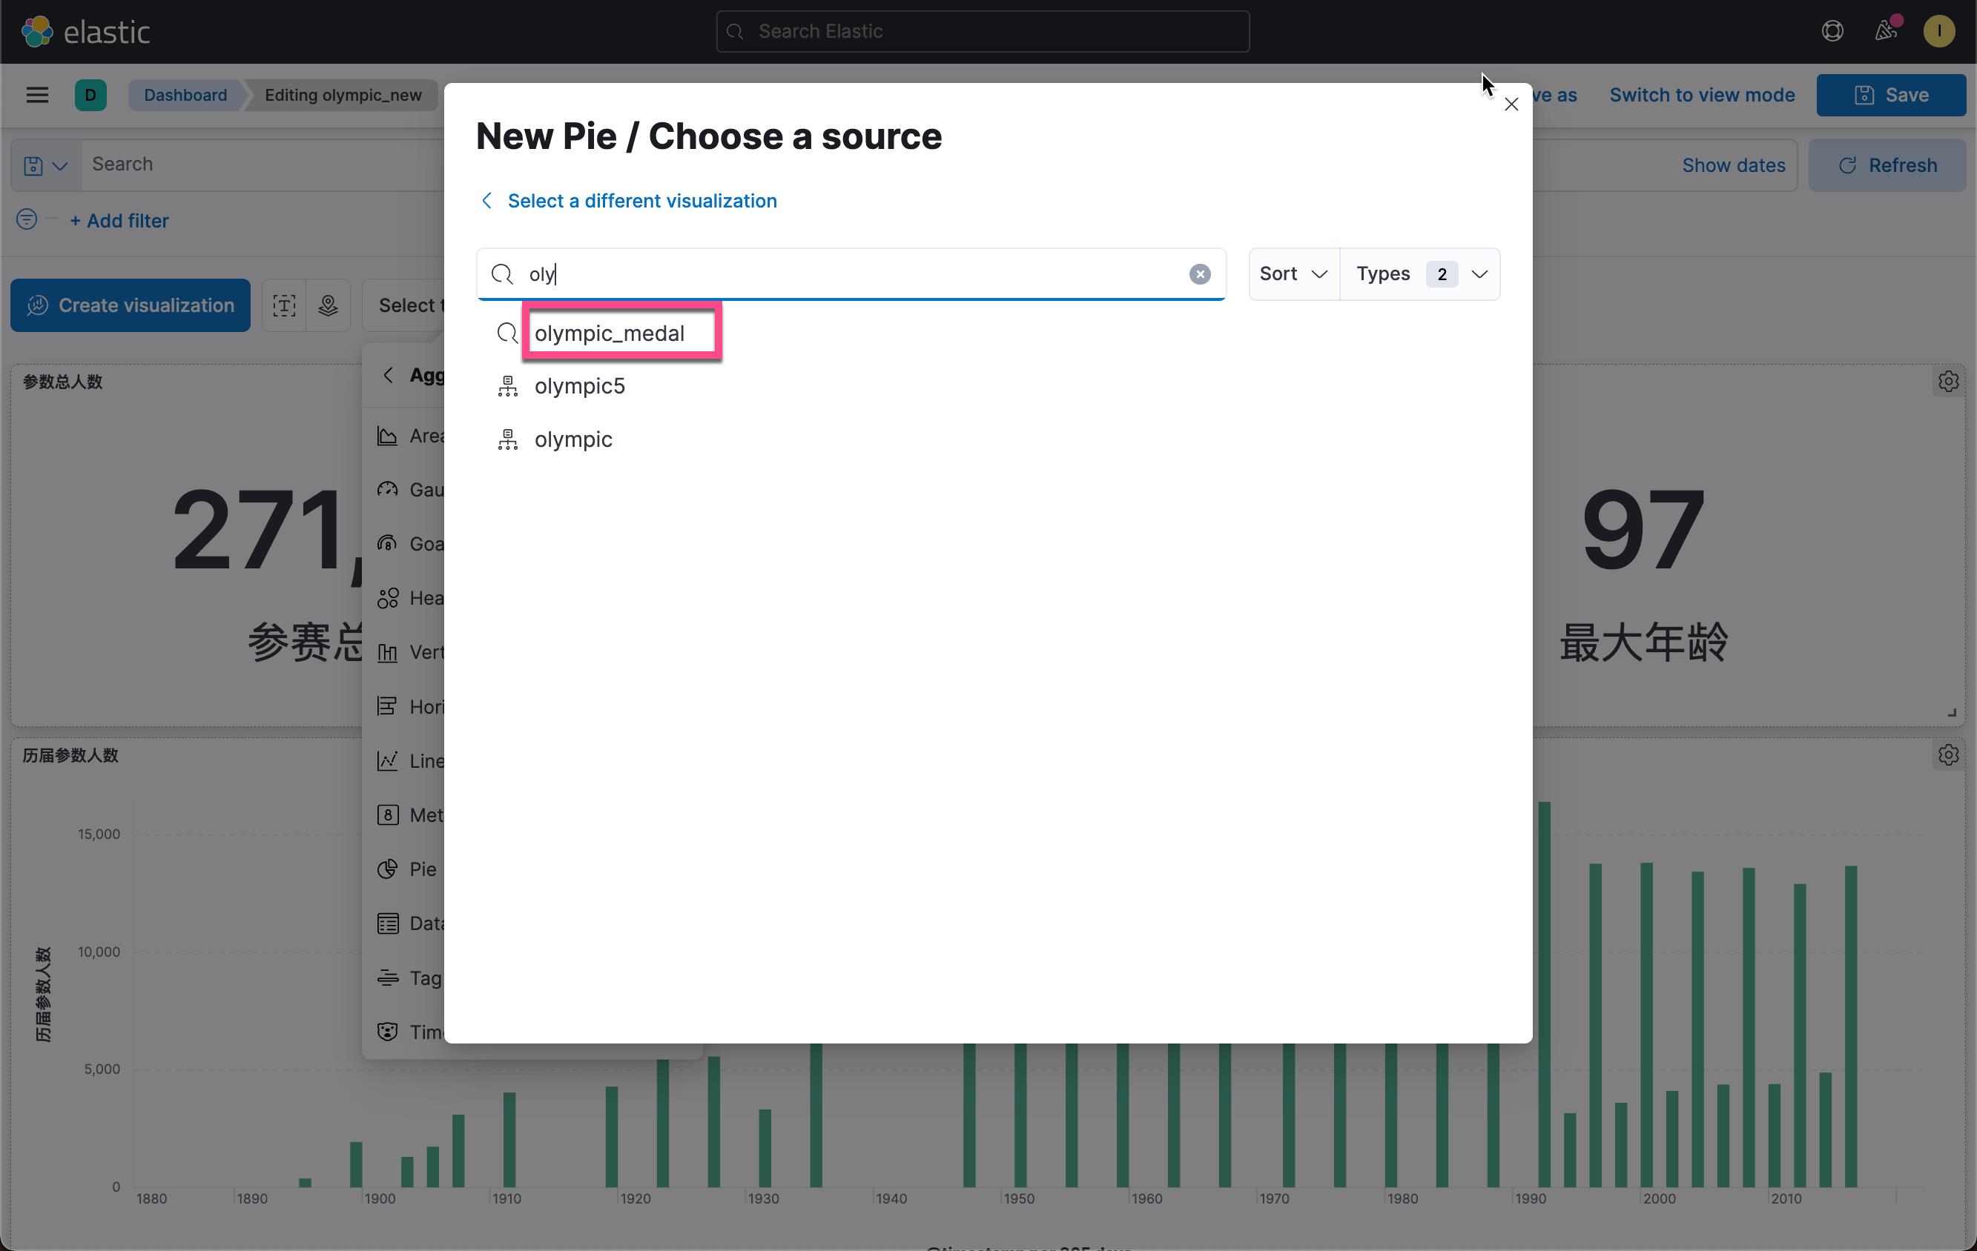Image resolution: width=1977 pixels, height=1251 pixels.
Task: Open the hamburger navigation menu
Action: pyautogui.click(x=37, y=95)
